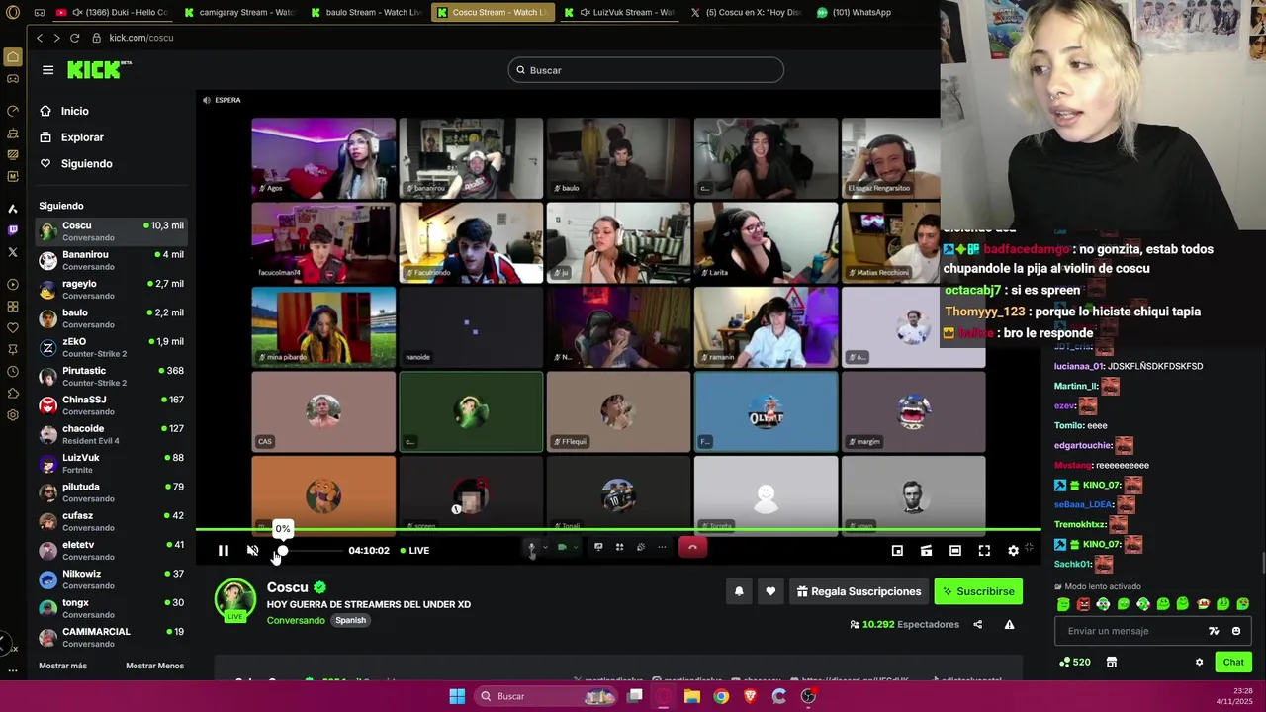
Task: Open the 7TV emote menu in chat
Action: (x=1214, y=631)
